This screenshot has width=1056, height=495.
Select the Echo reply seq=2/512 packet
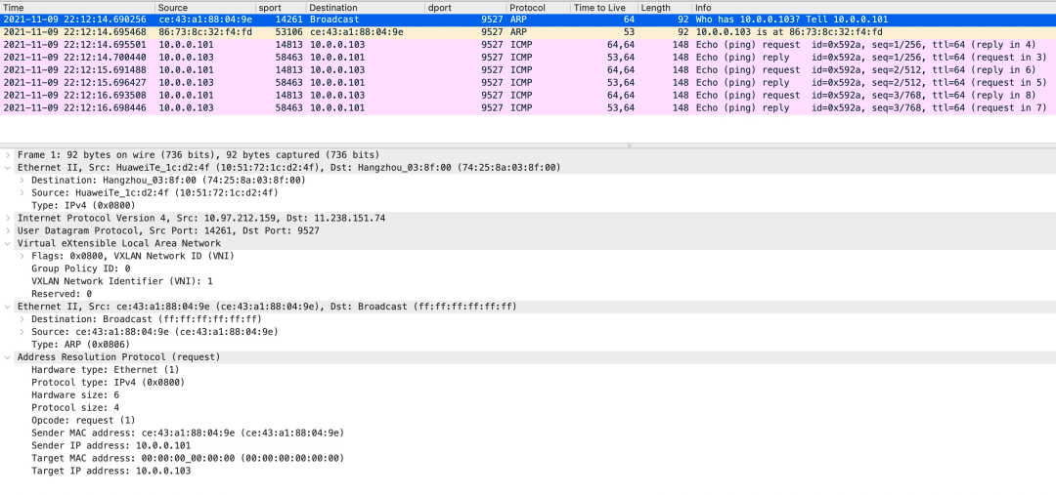[x=528, y=83]
